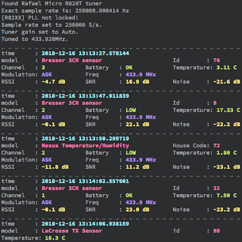The height and width of the screenshot is (242, 242).
Task: Click the text 'Found Rafael Micro R820T tuner'
Action: click(x=52, y=4)
